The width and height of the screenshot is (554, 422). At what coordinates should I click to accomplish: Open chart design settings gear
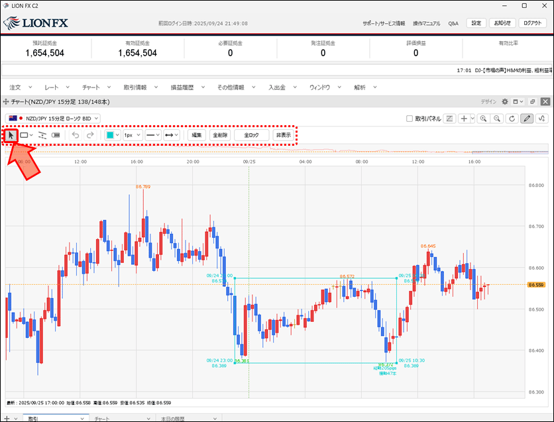504,102
